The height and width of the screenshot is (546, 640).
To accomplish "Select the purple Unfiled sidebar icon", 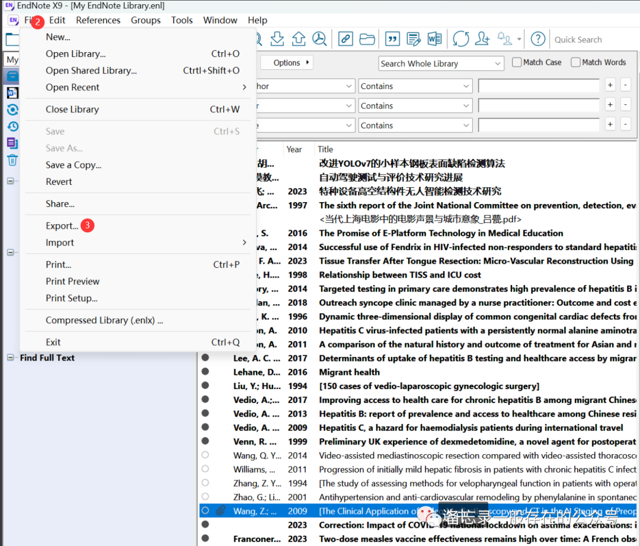I will click(x=12, y=143).
